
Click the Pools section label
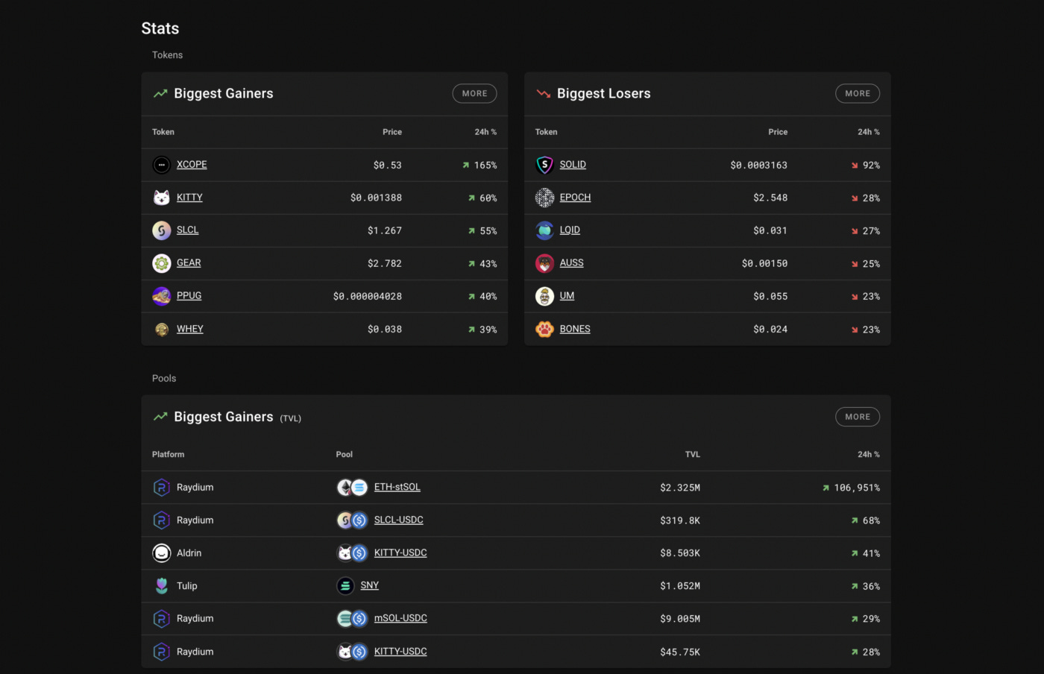coord(164,378)
